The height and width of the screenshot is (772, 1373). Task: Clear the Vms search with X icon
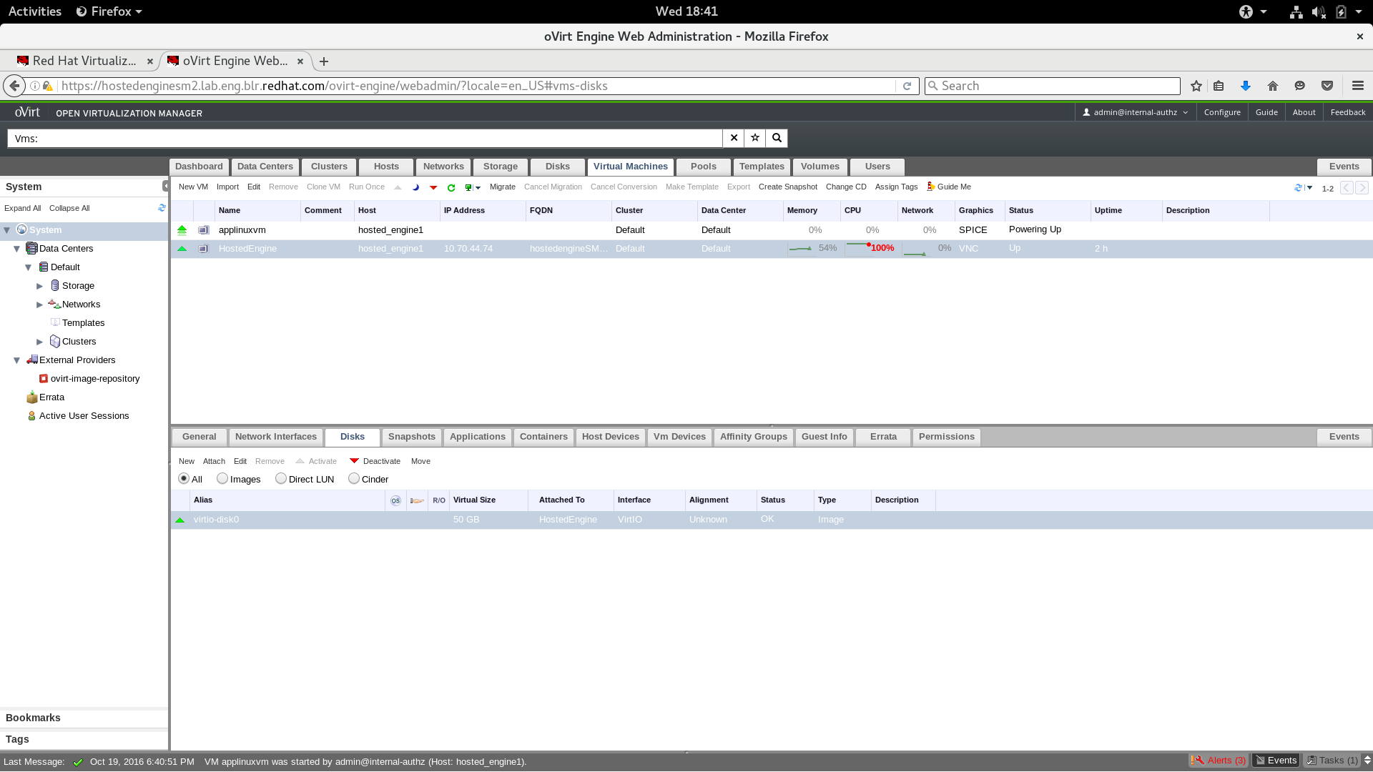(734, 138)
